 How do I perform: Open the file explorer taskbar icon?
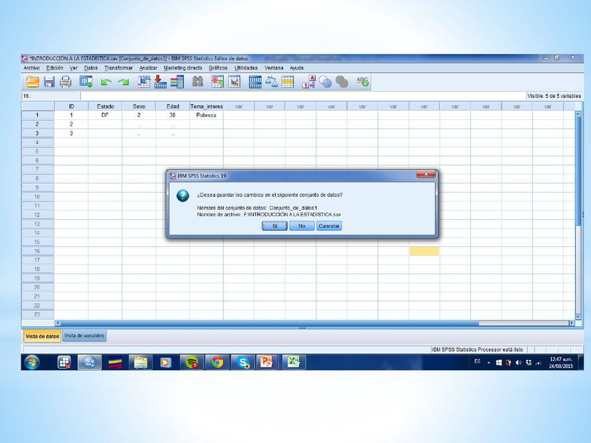[x=141, y=362]
